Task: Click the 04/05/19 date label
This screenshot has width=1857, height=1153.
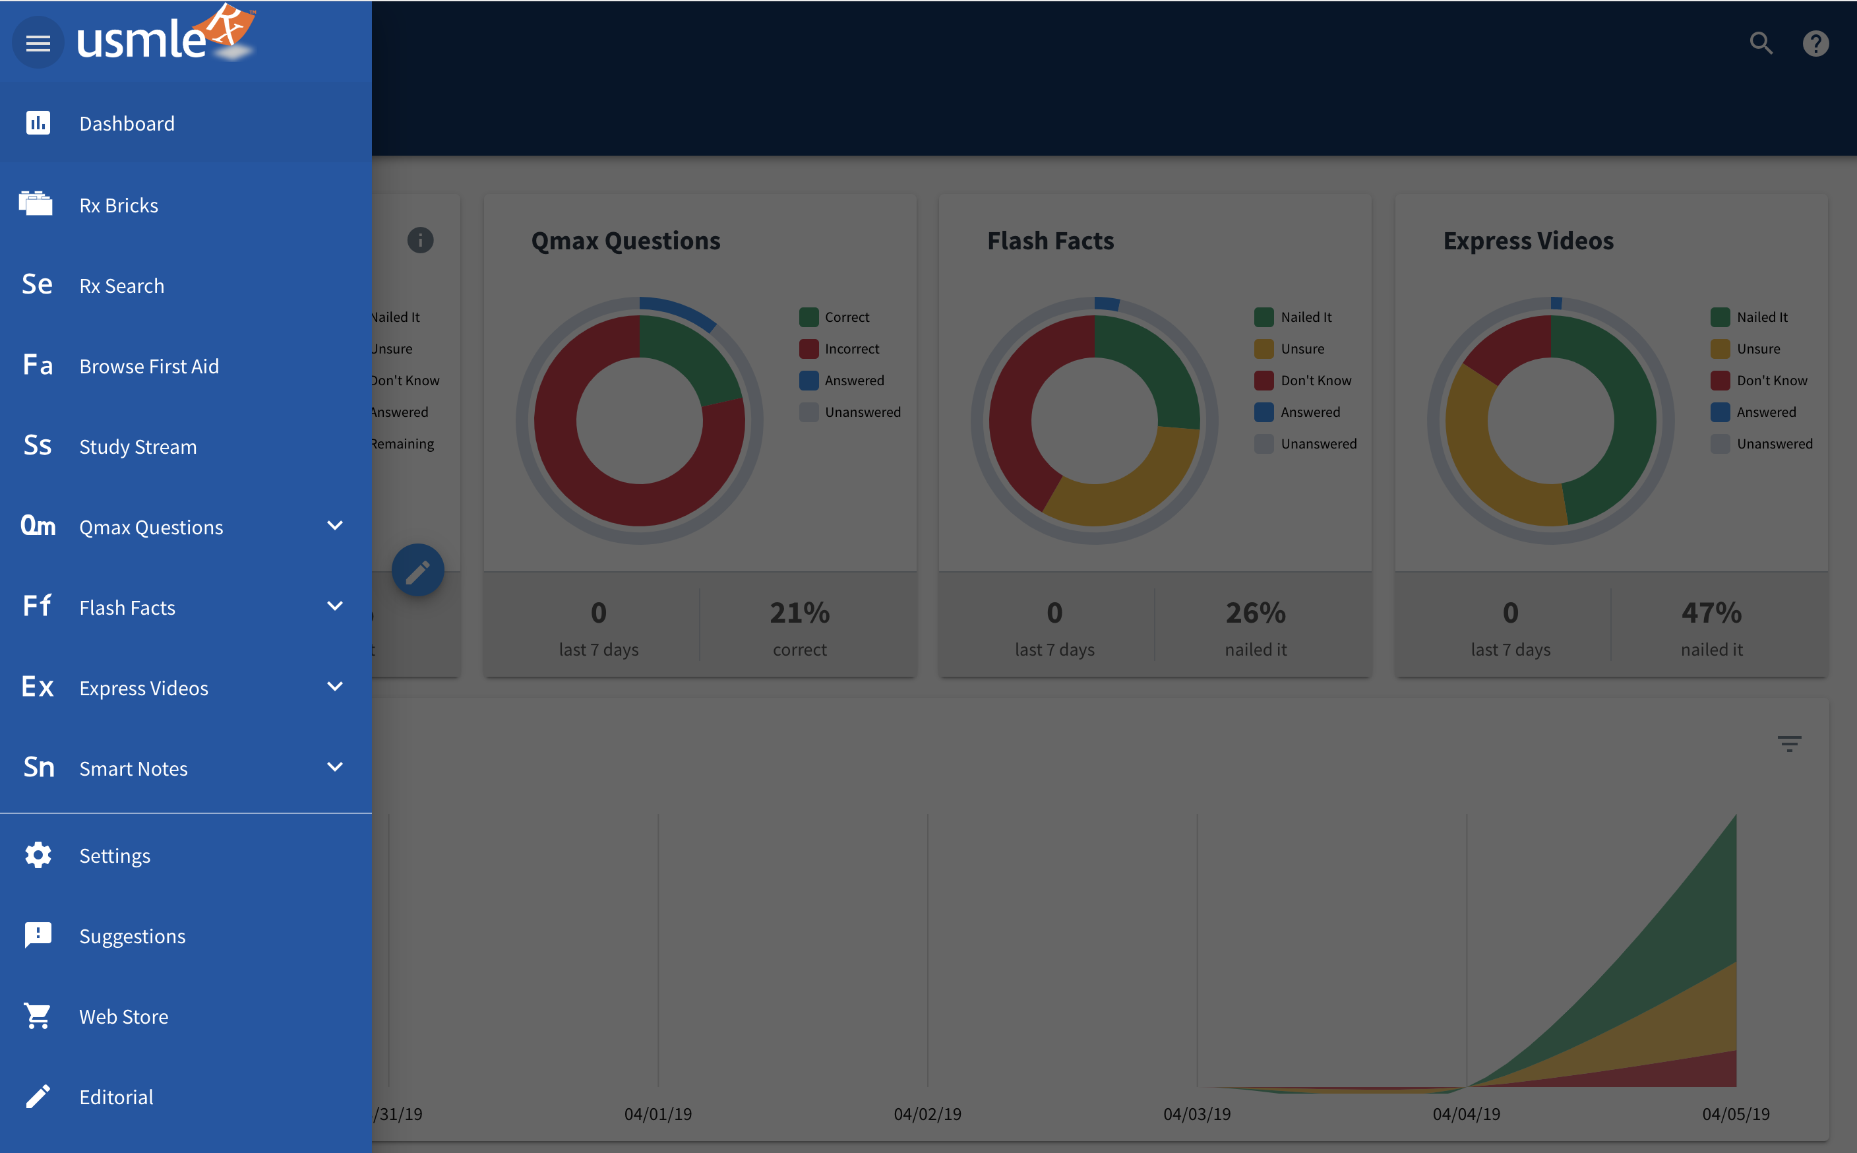Action: pyautogui.click(x=1736, y=1113)
